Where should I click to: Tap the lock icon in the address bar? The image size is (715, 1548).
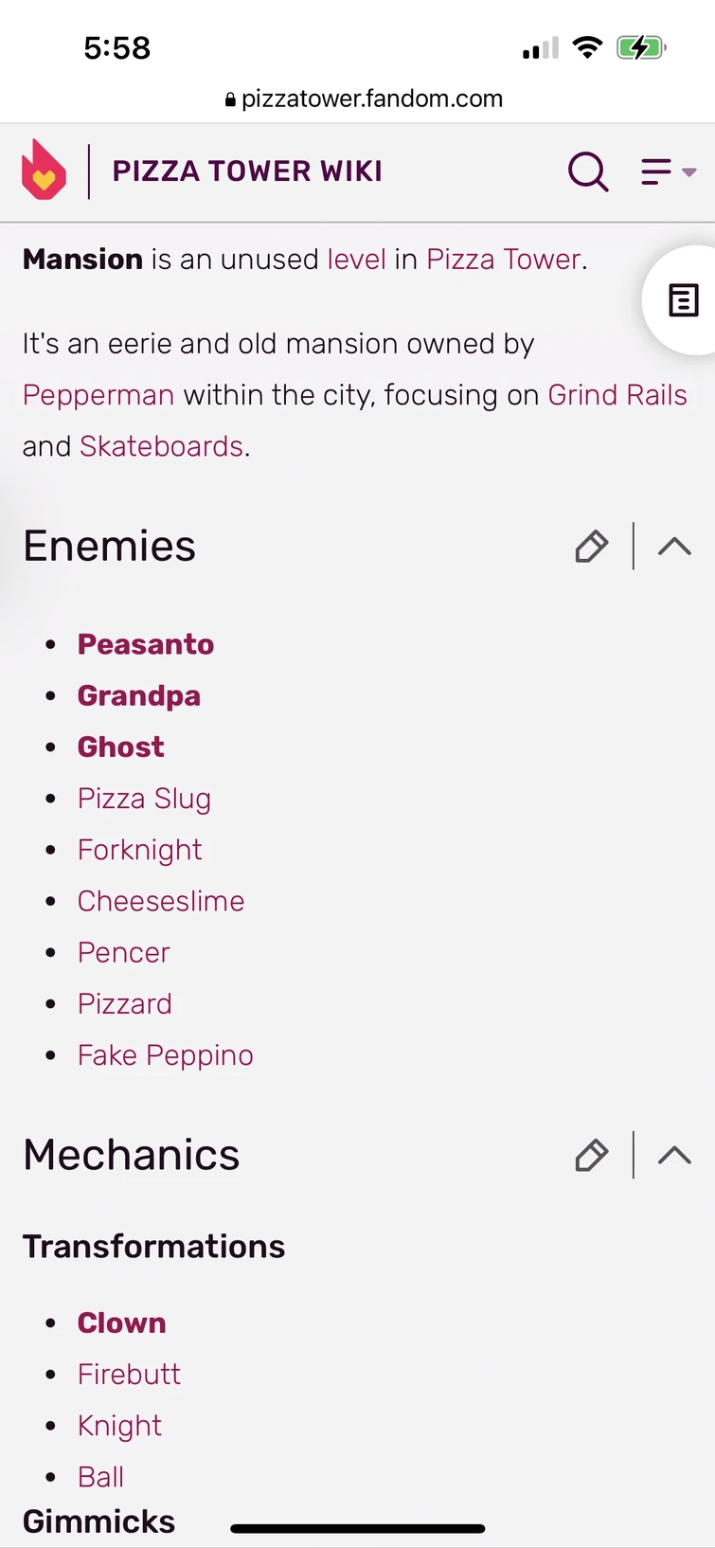tap(230, 99)
